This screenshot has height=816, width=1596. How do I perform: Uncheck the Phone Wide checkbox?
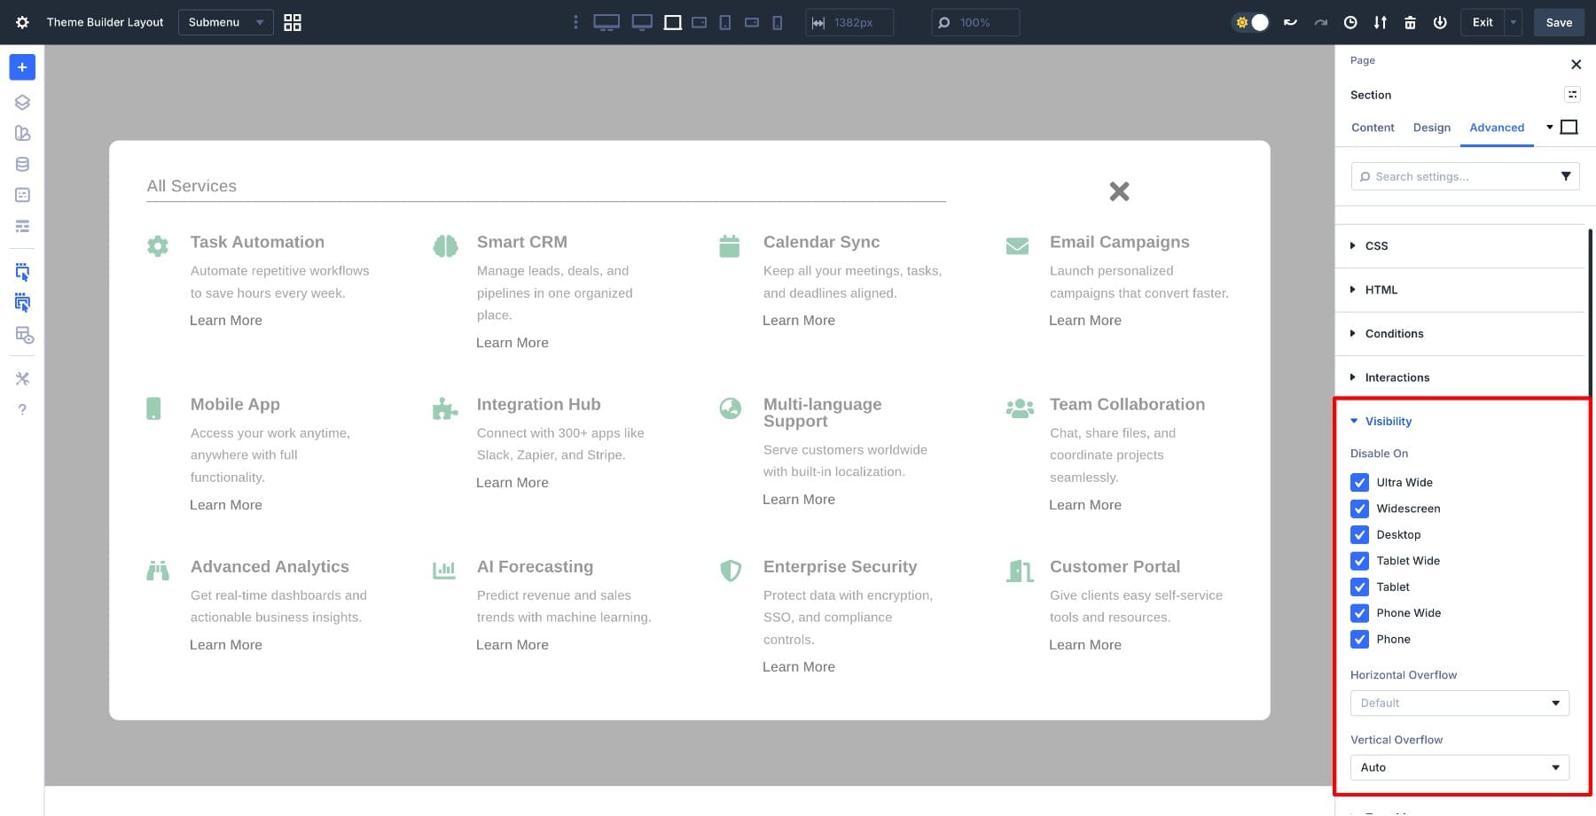(x=1359, y=613)
